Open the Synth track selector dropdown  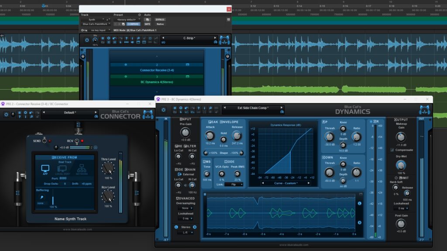(93, 20)
